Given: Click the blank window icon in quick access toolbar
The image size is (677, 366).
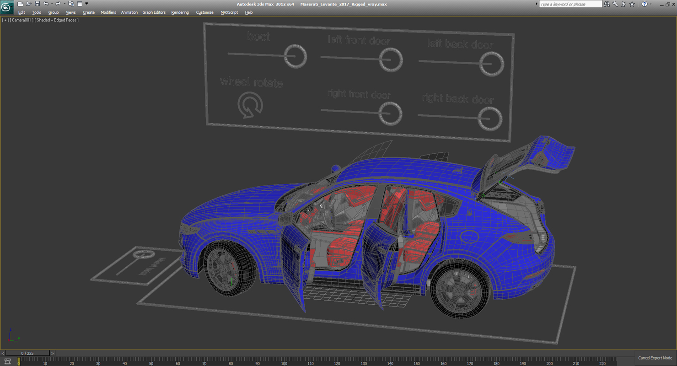Looking at the screenshot, I should pos(80,4).
